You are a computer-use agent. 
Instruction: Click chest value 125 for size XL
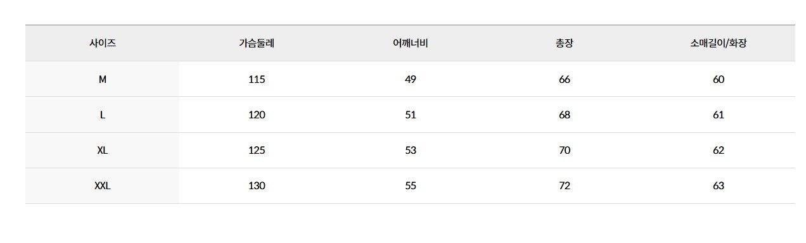(257, 150)
